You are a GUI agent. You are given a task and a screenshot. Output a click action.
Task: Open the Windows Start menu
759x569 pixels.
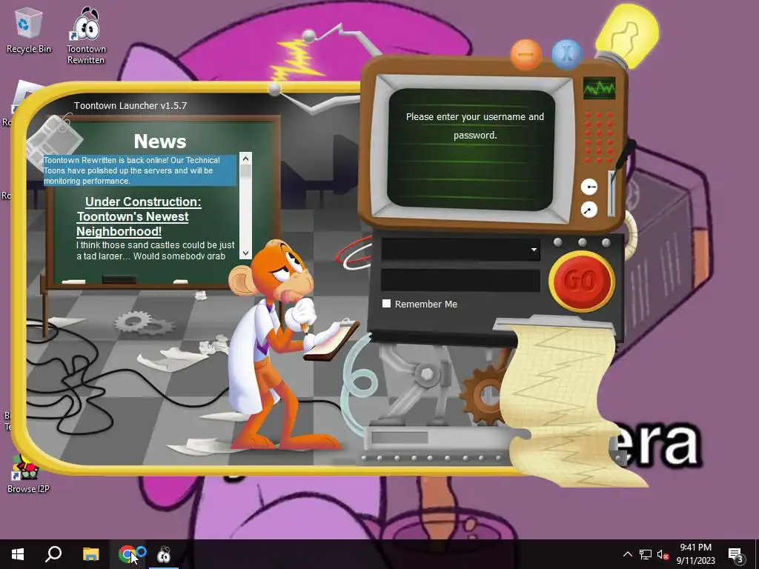click(x=18, y=554)
